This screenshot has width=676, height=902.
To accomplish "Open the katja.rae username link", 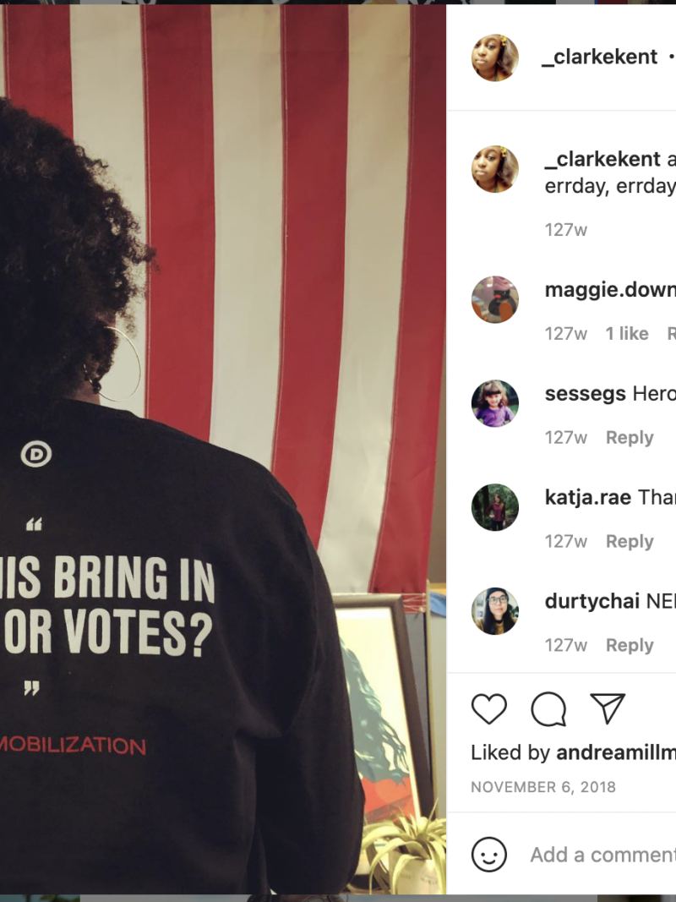I will point(588,497).
